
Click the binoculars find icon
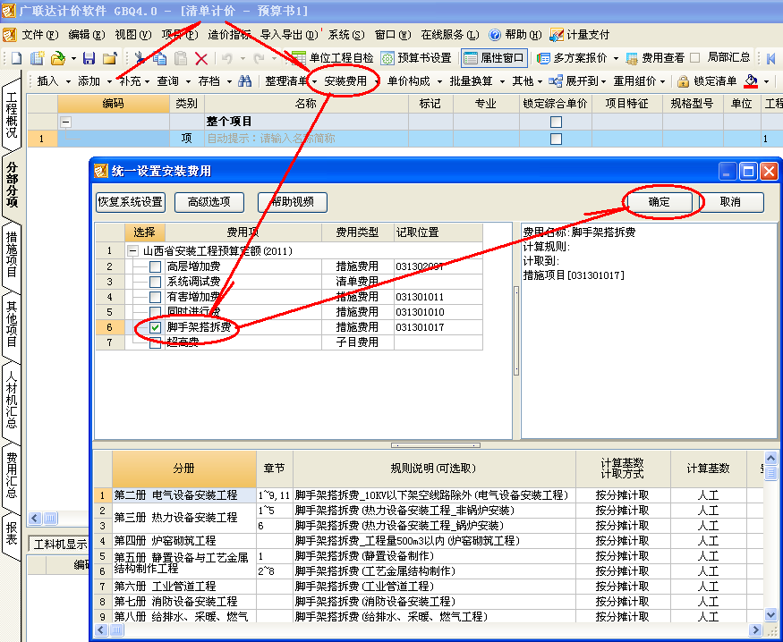pos(244,80)
